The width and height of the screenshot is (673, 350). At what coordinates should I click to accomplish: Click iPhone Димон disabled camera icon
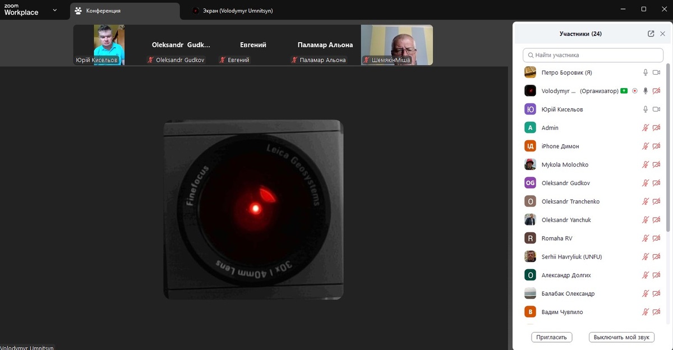tap(656, 146)
